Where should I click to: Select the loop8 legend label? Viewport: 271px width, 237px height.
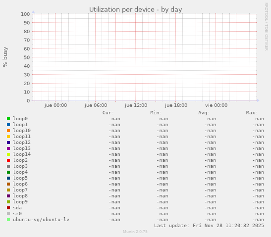(x=20, y=196)
